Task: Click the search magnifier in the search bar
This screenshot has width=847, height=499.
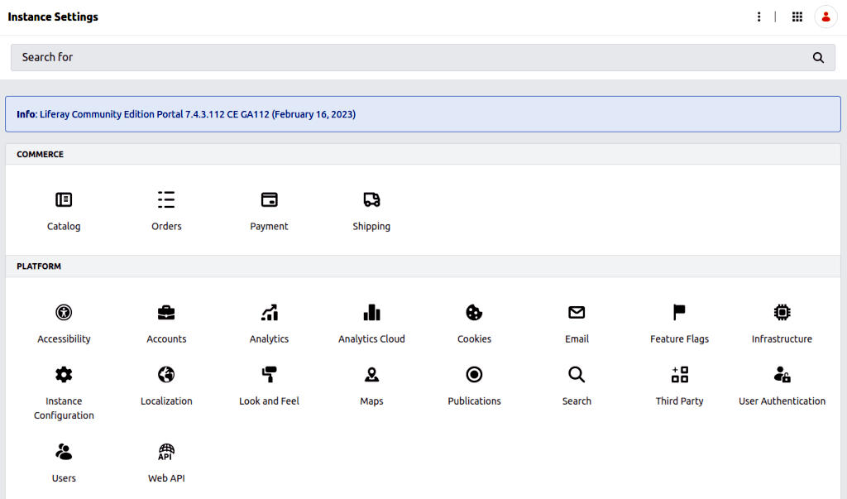Action: 818,57
